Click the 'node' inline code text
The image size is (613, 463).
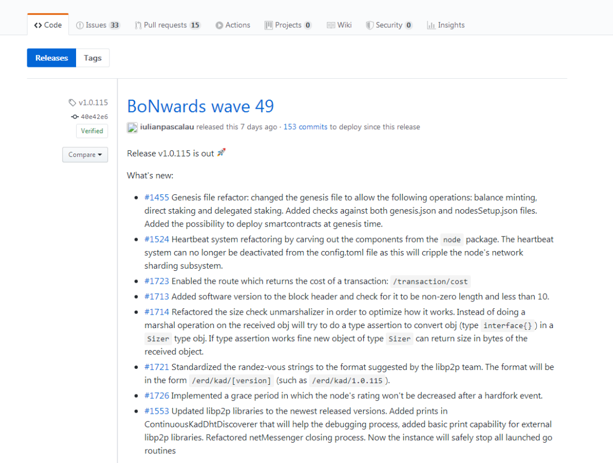coord(452,240)
